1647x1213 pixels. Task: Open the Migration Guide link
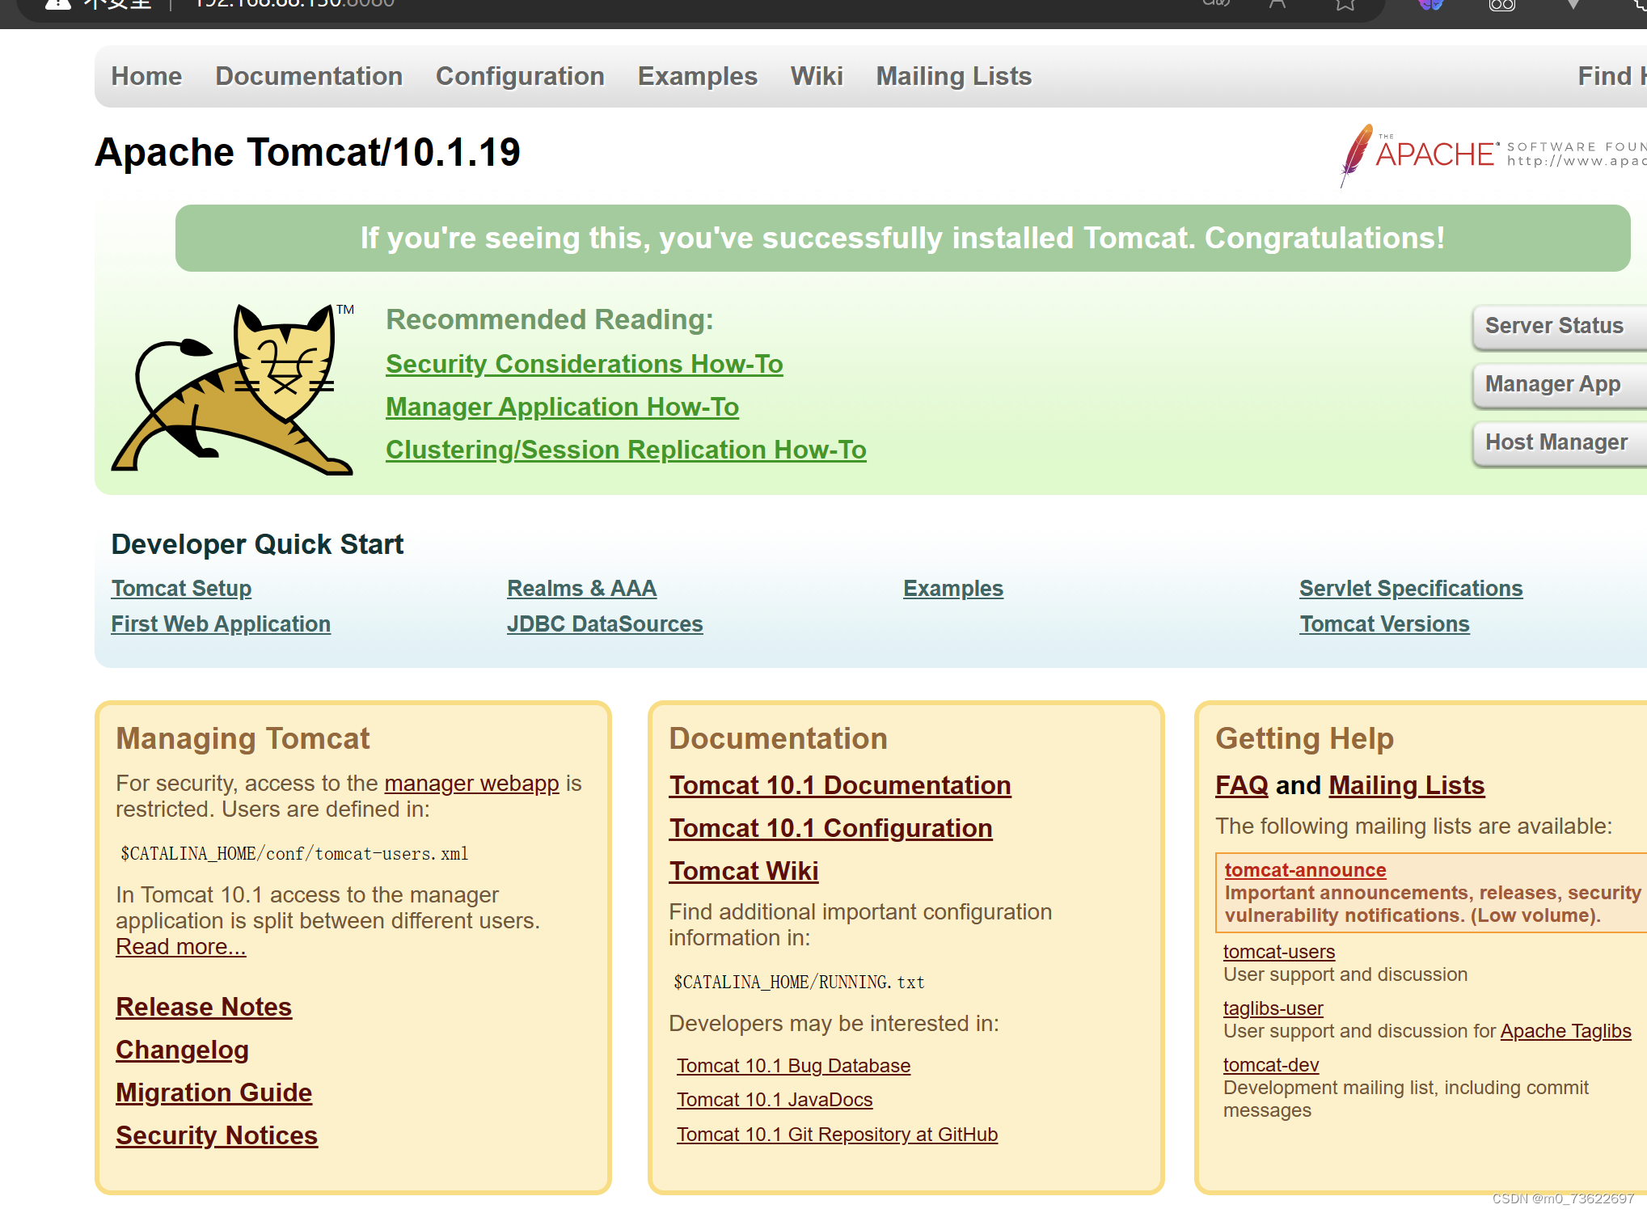coord(213,1093)
